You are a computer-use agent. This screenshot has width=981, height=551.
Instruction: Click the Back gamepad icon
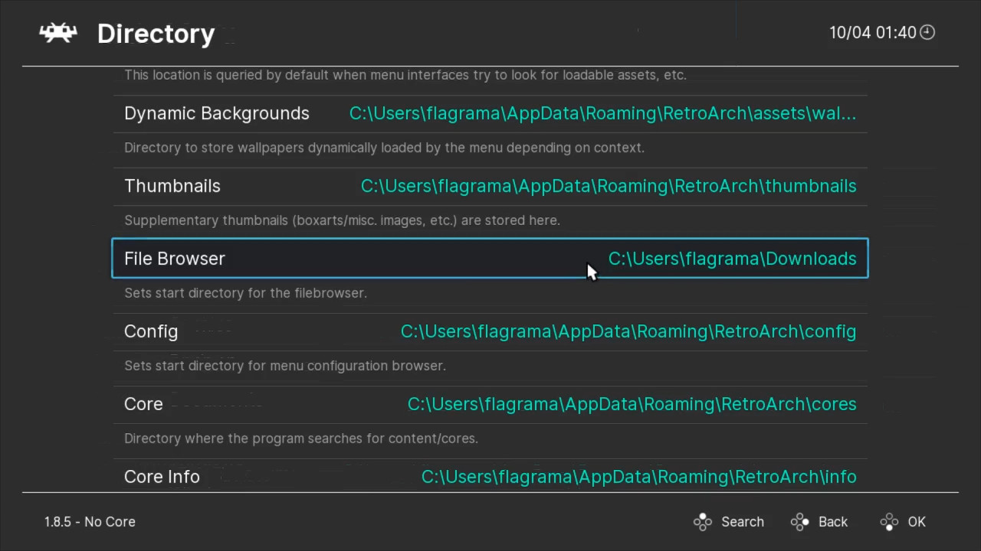pyautogui.click(x=799, y=522)
